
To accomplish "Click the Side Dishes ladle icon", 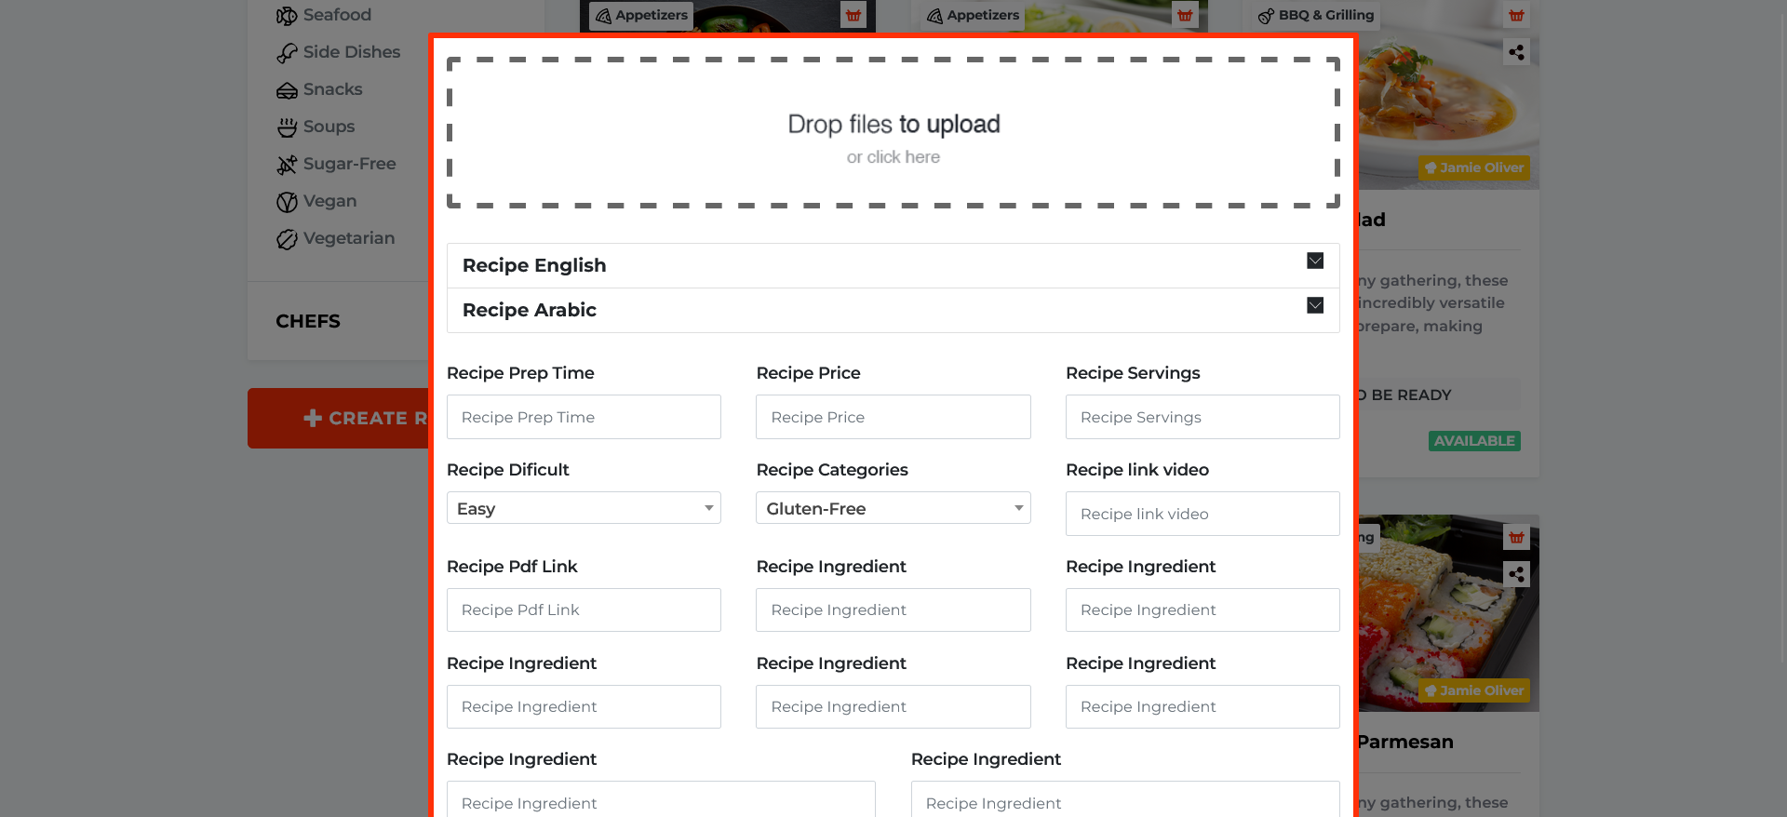I will click(287, 53).
